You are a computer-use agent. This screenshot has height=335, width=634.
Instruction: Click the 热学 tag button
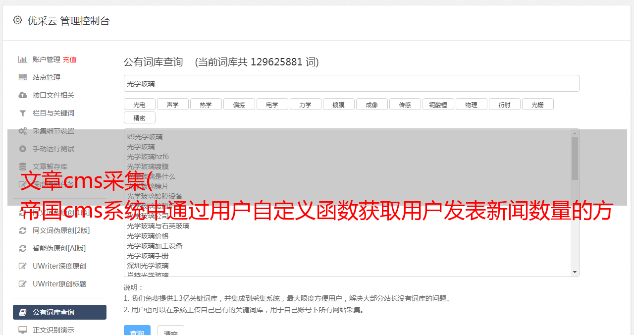(x=206, y=104)
